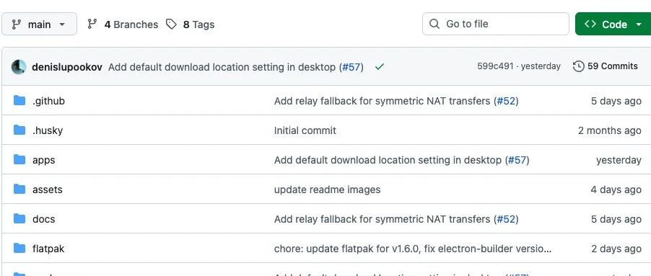Image resolution: width=651 pixels, height=276 pixels.
Task: Open the .github folder
Action: (x=48, y=101)
